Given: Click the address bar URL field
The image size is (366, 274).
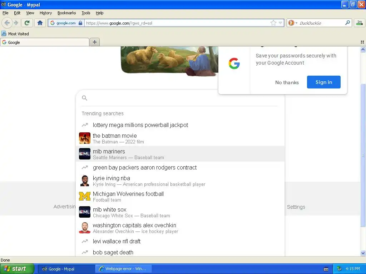Looking at the screenshot, I should coord(177,23).
